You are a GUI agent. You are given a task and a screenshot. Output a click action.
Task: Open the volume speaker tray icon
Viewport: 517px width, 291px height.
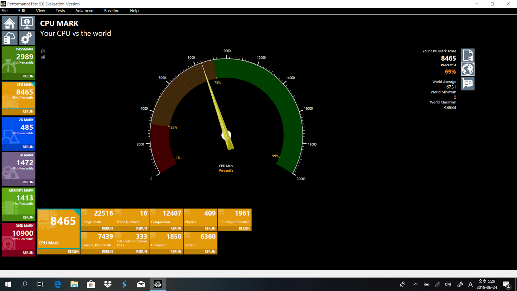(x=448, y=284)
